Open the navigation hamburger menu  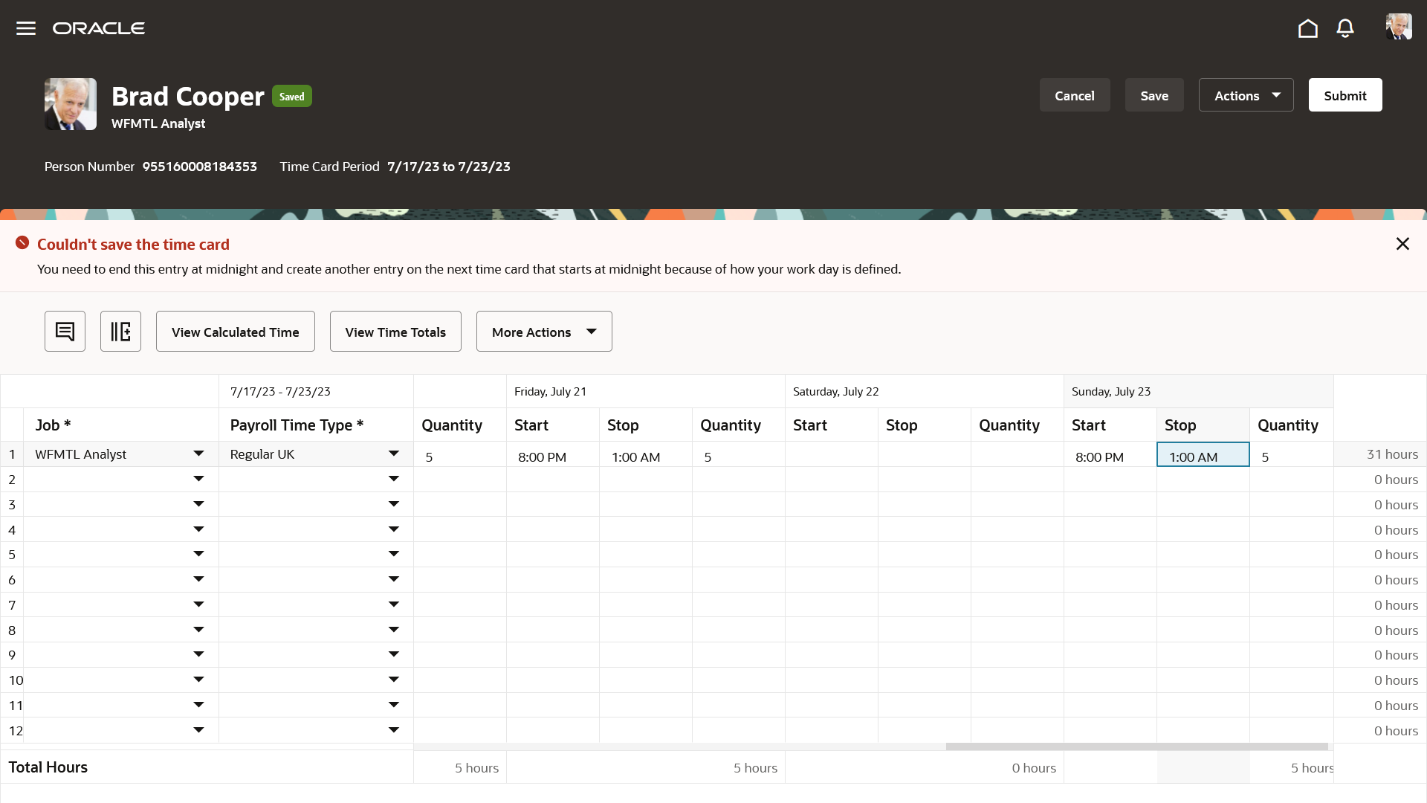pos(25,28)
